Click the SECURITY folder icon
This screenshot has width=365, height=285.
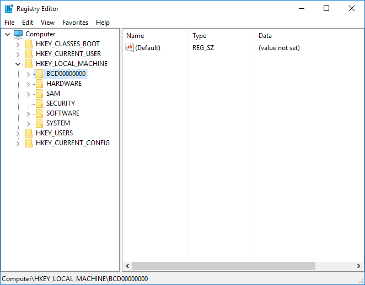39,103
